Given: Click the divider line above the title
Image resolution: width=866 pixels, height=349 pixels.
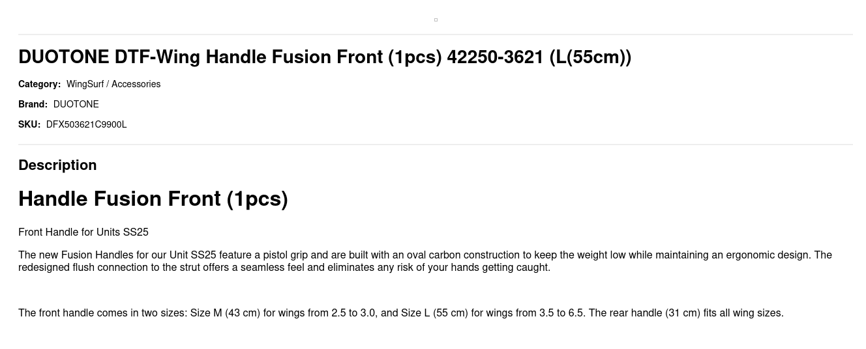Looking at the screenshot, I should (436, 35).
